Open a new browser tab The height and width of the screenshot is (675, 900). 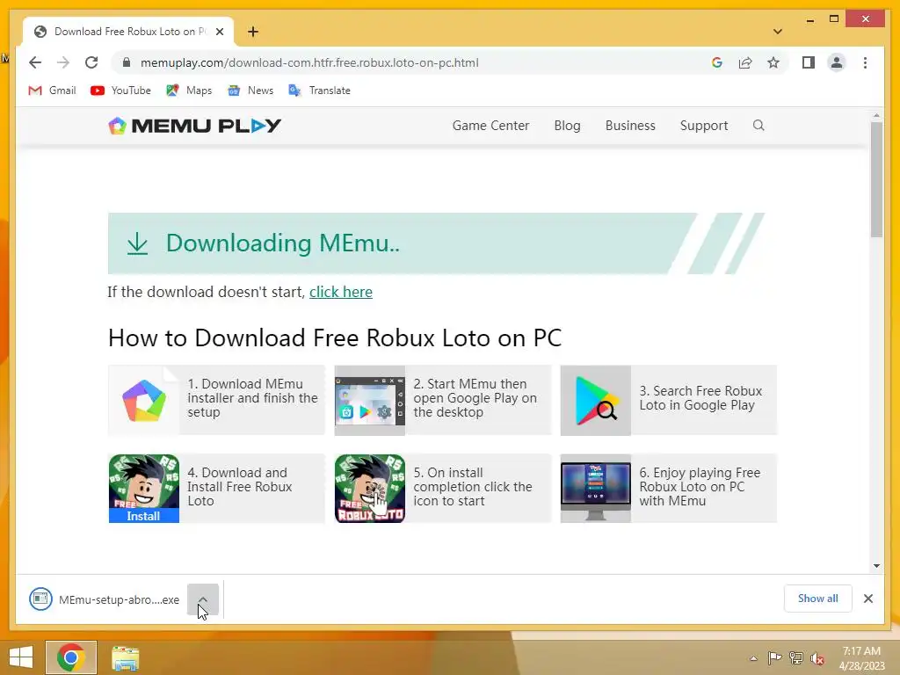click(253, 32)
